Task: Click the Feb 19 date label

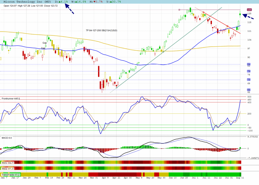Action: pyautogui.click(x=49, y=178)
